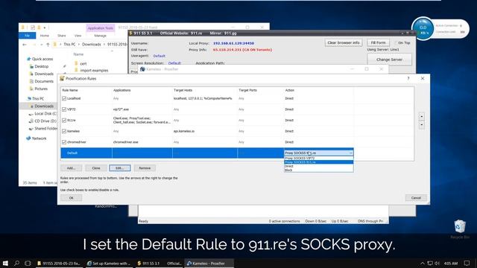Toggle the Localhost rule checkbox

64,98
